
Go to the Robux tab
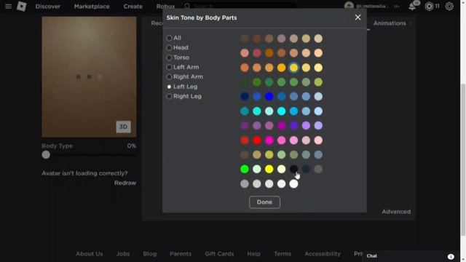[165, 7]
